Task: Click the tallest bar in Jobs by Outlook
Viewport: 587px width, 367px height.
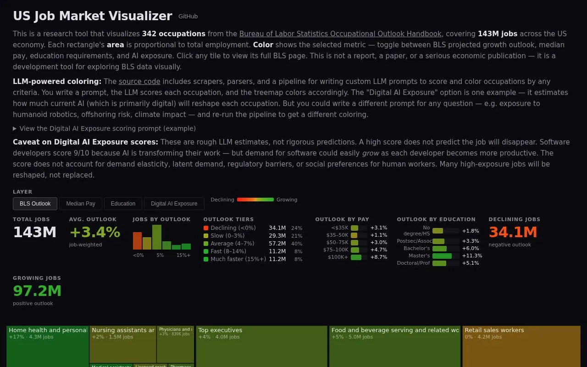Action: (157, 237)
